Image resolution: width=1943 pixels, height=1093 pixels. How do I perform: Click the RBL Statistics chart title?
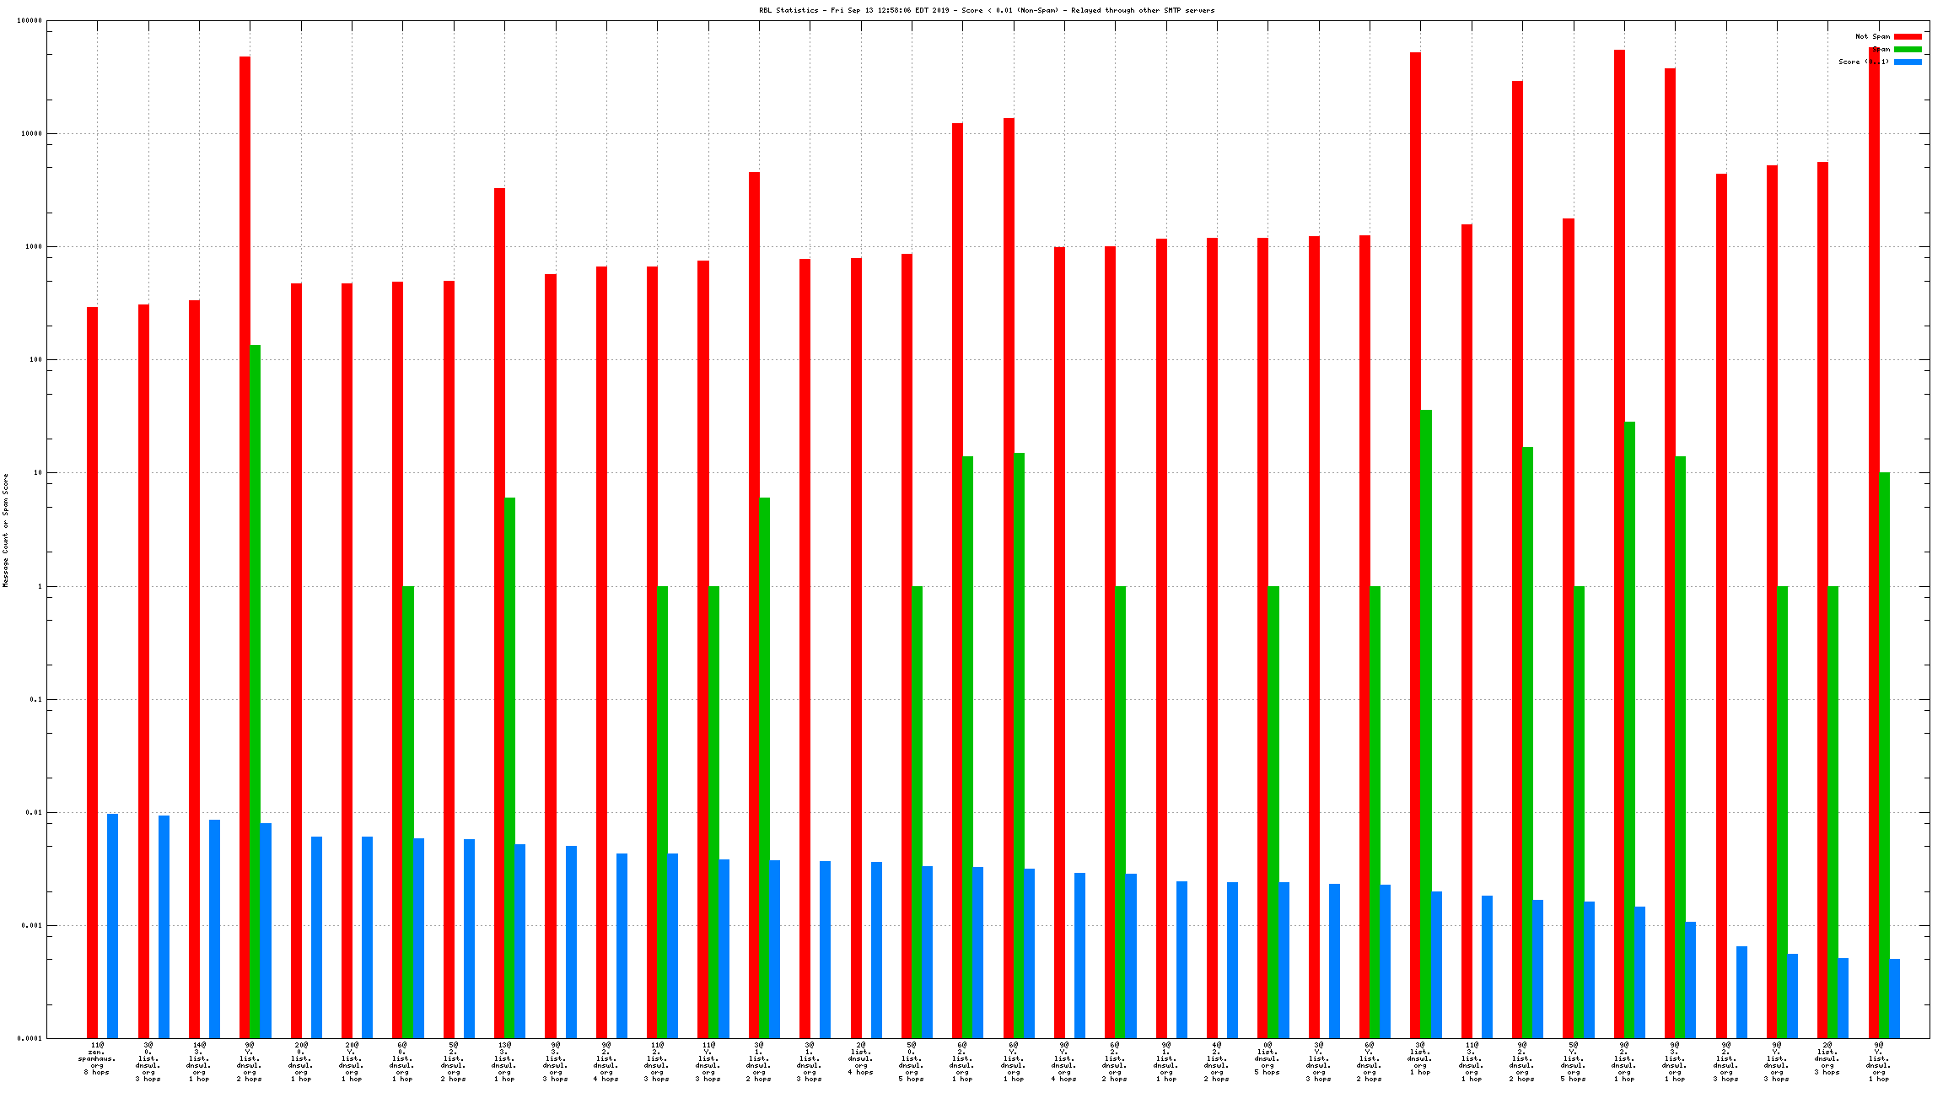coord(987,10)
